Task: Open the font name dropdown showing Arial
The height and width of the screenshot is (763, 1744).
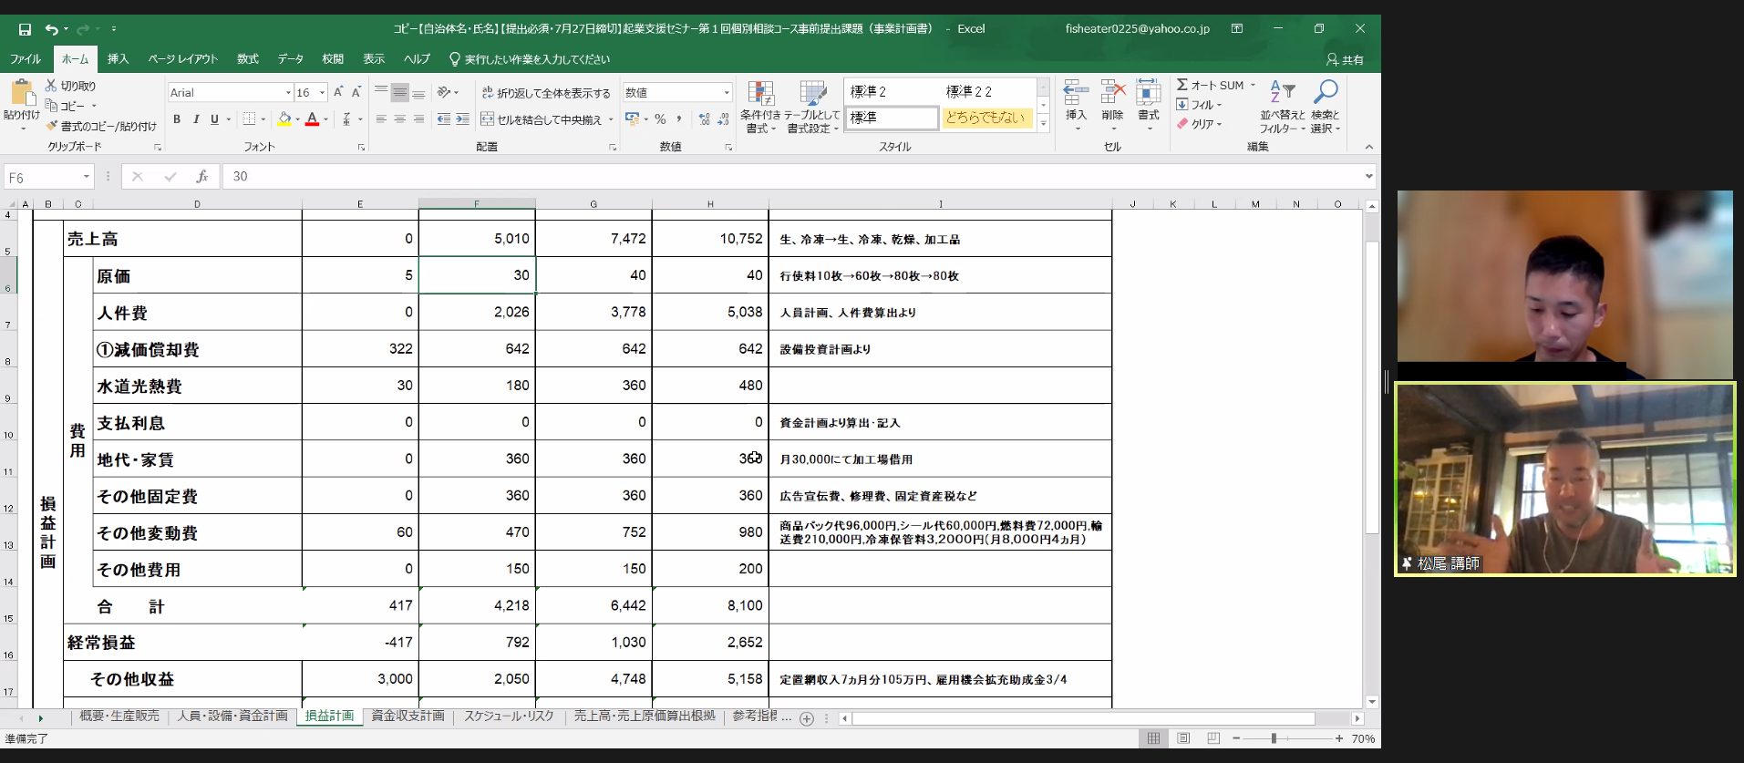Action: (288, 93)
